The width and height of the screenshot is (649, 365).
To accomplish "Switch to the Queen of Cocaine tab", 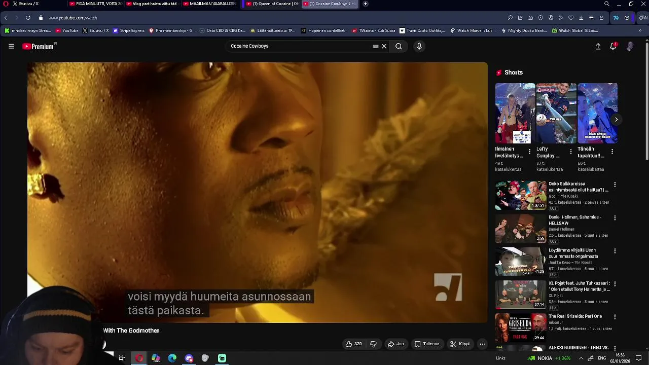I will click(272, 4).
